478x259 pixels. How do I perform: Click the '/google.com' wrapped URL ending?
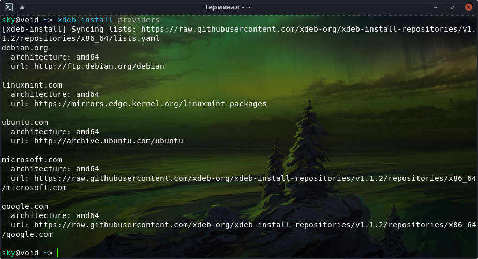[27, 234]
